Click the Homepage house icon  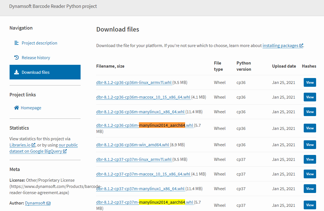[16, 108]
